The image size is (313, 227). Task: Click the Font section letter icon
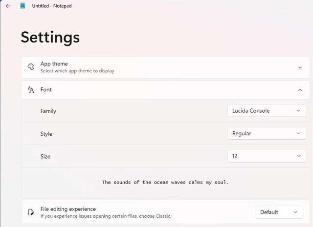(31, 90)
